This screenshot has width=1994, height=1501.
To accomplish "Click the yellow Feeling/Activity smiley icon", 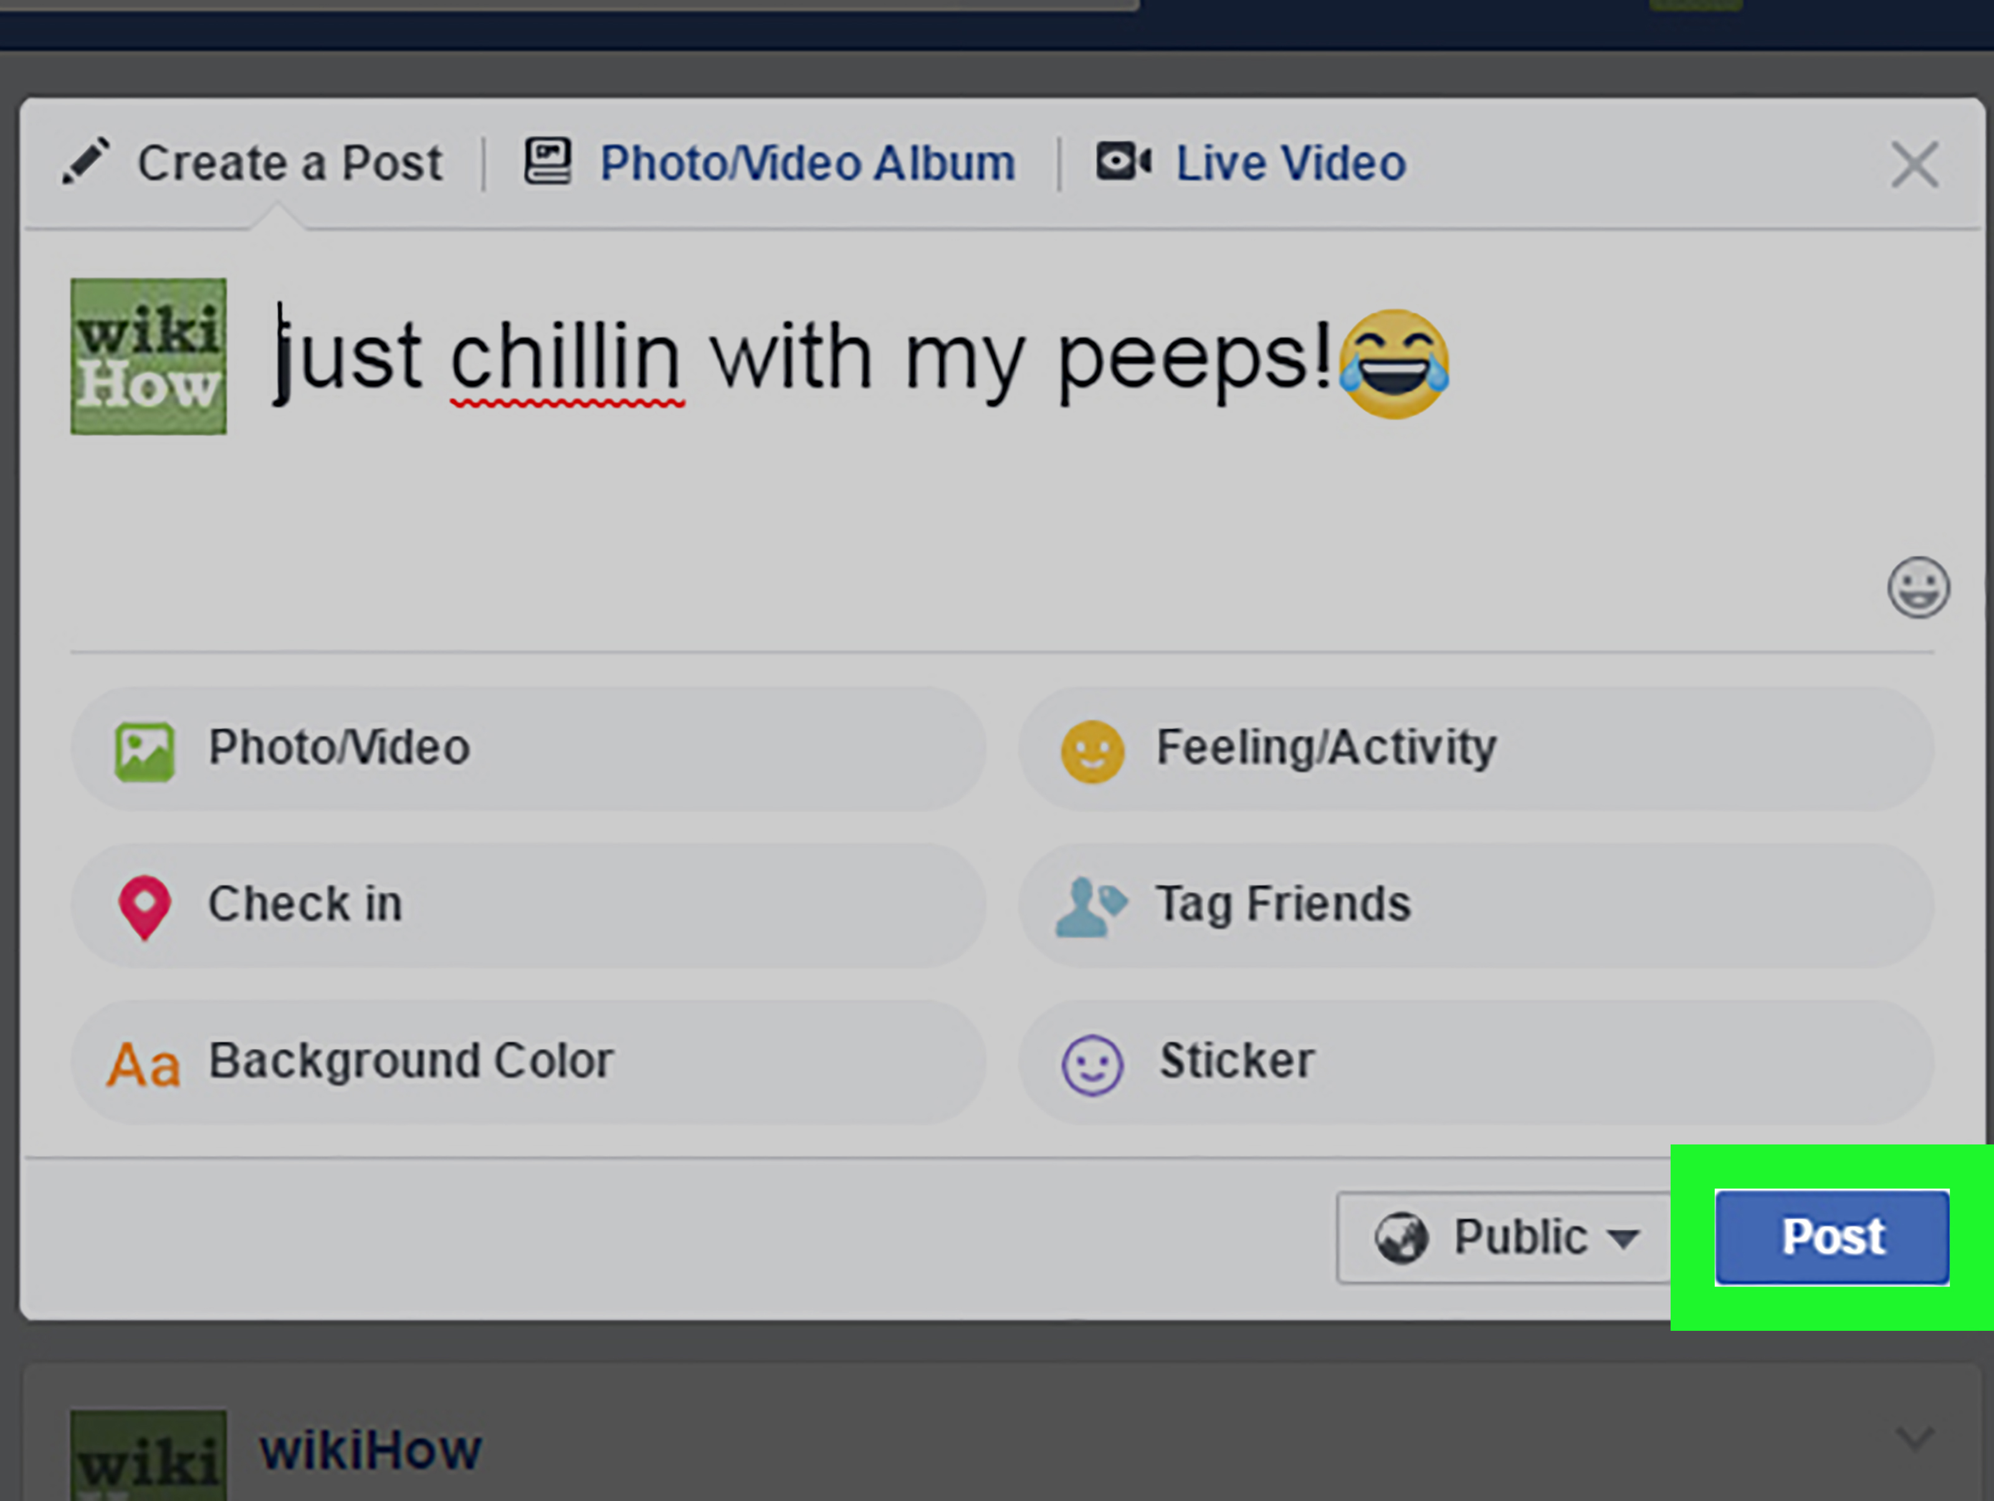I will (x=1092, y=751).
